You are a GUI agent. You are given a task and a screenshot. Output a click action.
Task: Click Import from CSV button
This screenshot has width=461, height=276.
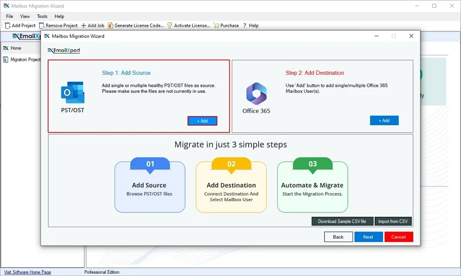(x=393, y=221)
